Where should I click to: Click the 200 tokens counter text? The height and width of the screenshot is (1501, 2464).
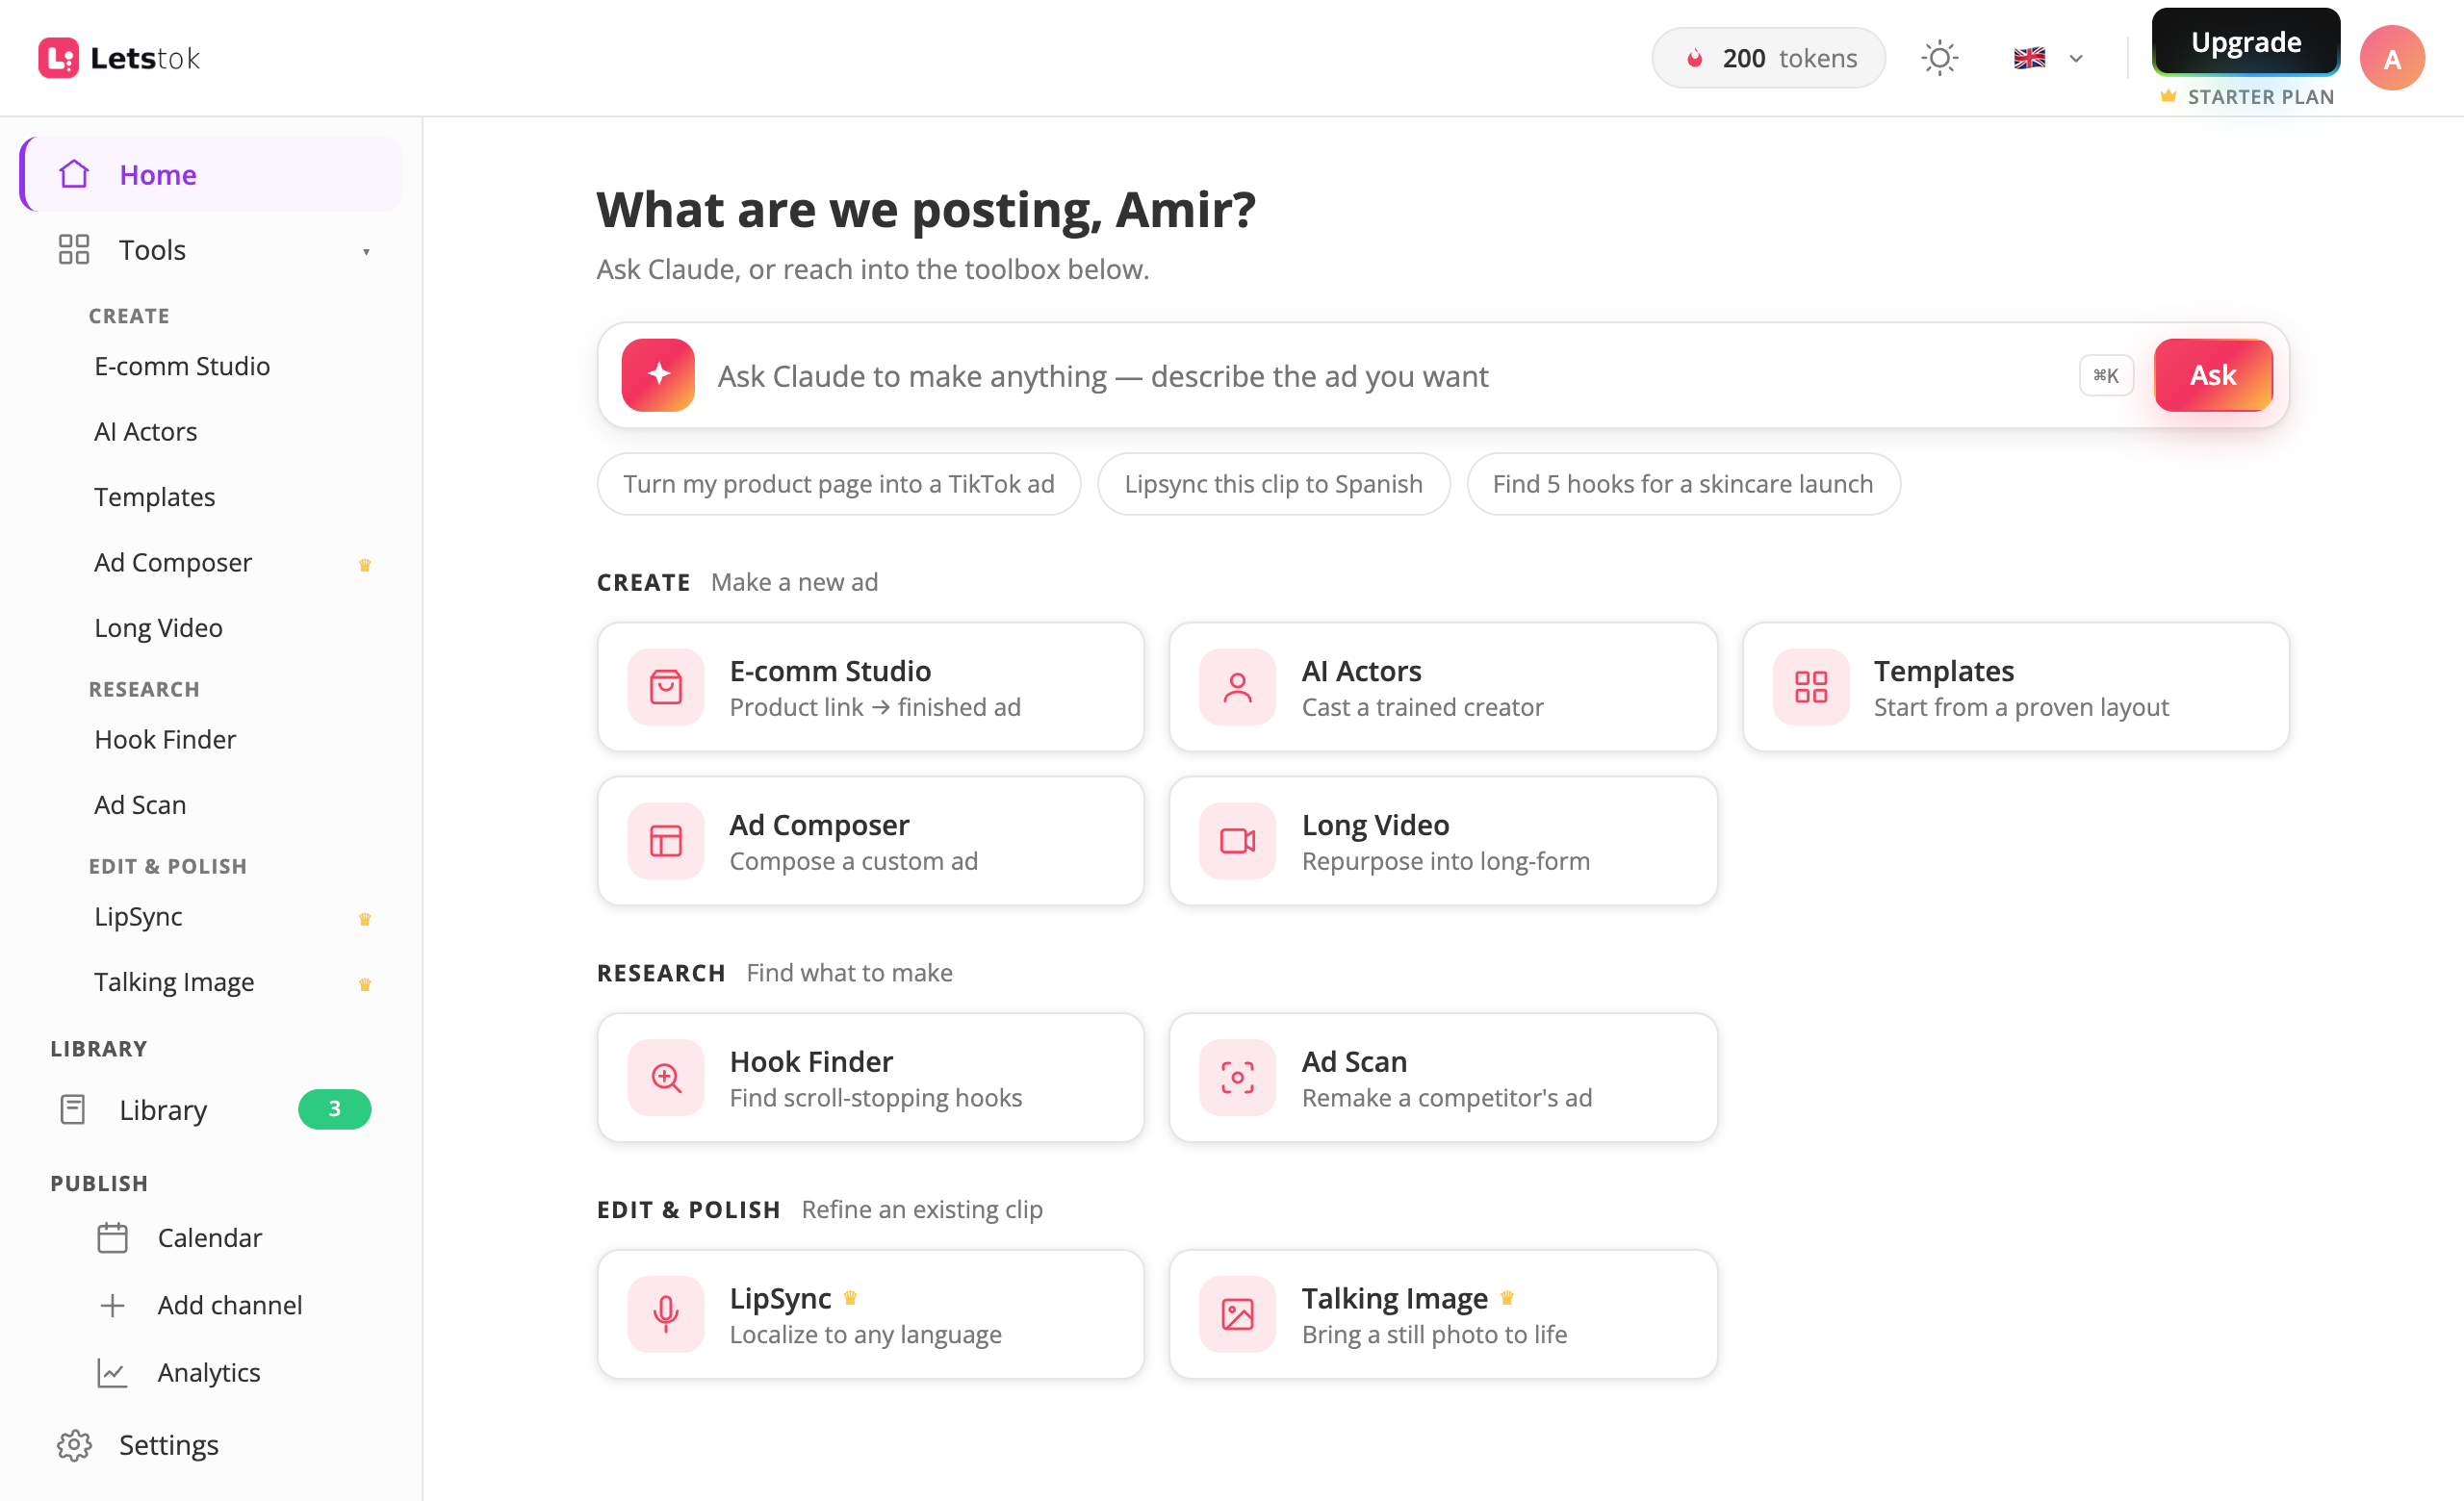point(1789,58)
